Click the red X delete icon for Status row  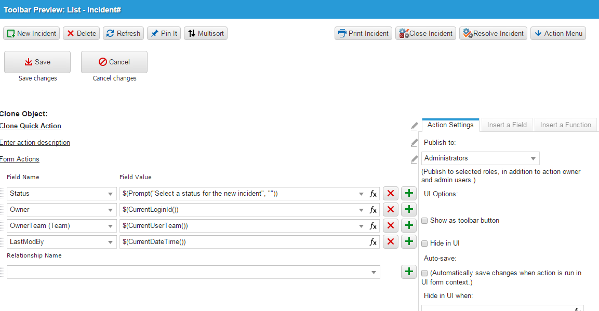[x=391, y=194]
